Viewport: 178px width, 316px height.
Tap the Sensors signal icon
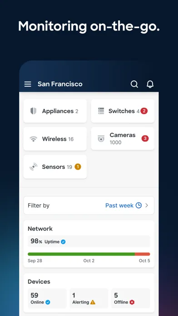point(34,167)
